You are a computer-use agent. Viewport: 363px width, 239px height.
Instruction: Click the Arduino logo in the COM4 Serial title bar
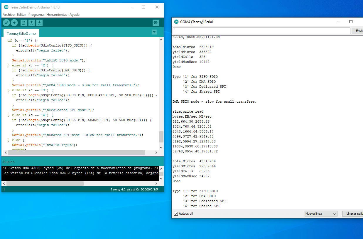pos(176,22)
